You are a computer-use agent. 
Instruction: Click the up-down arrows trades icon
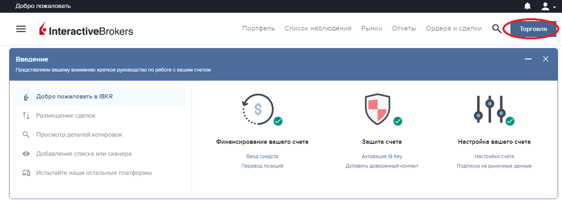(26, 115)
